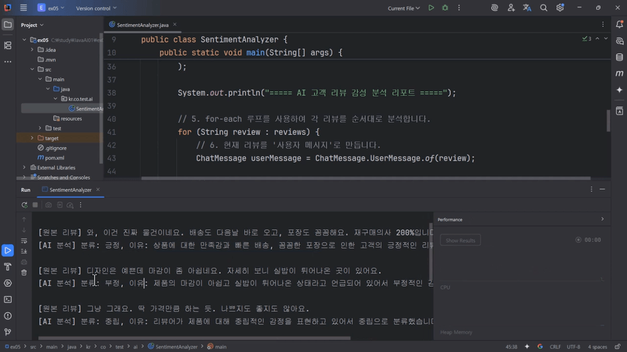Viewport: 627px width, 352px height.
Task: Run the current file
Action: pos(431,8)
